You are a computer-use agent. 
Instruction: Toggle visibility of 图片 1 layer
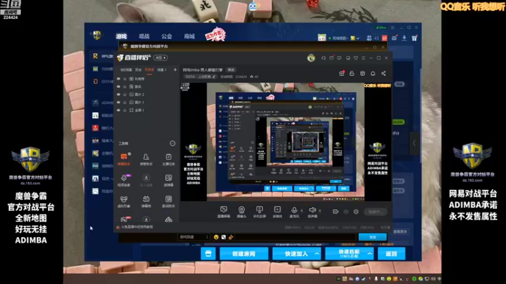coord(118,102)
